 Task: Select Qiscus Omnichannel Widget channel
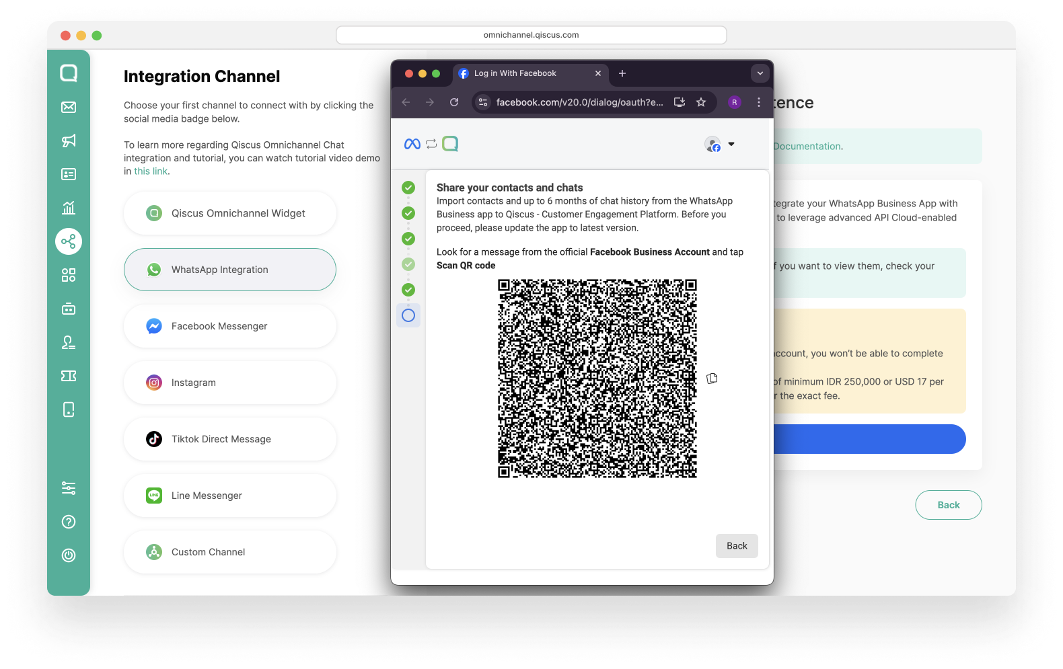click(x=230, y=213)
